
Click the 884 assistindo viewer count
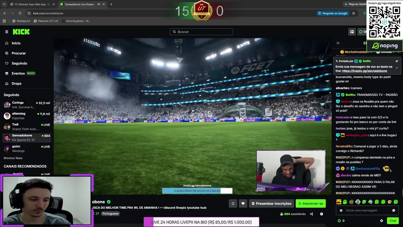click(293, 214)
